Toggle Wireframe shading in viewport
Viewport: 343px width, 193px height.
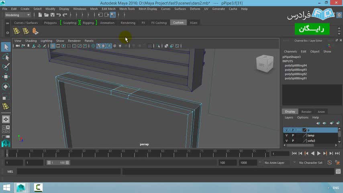[94, 46]
